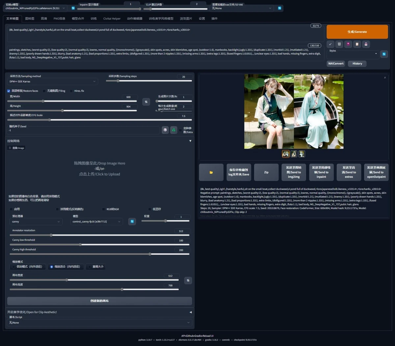Randomize seed with the dice icon

tap(165, 130)
